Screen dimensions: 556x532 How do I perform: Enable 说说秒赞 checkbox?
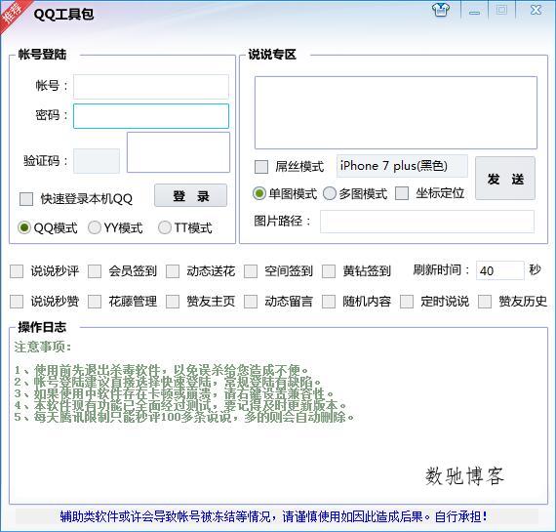(17, 302)
